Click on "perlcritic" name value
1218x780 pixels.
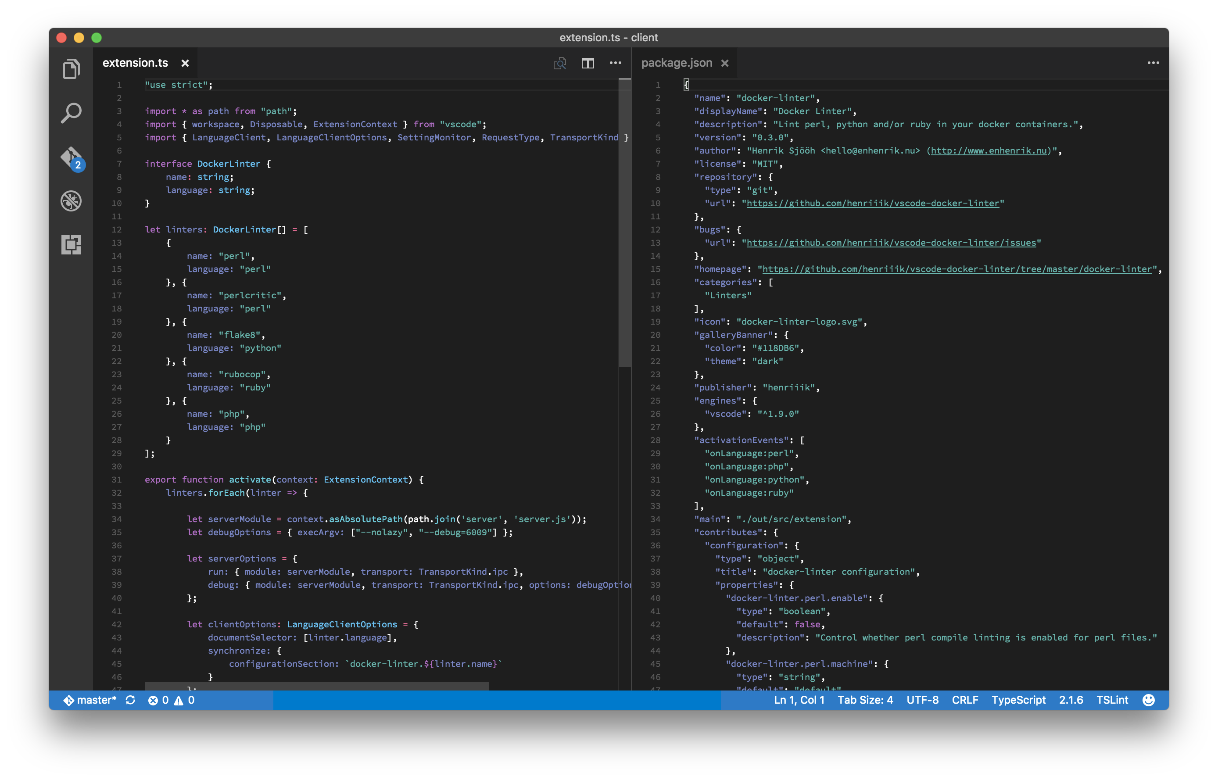250,295
